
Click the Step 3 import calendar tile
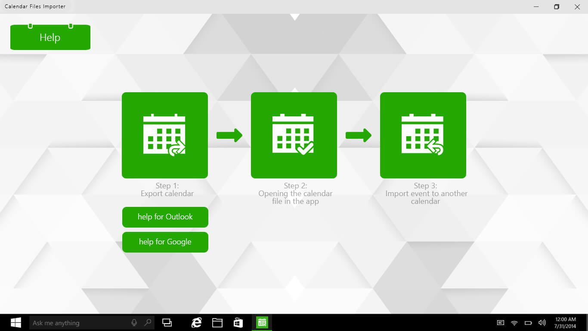point(423,135)
